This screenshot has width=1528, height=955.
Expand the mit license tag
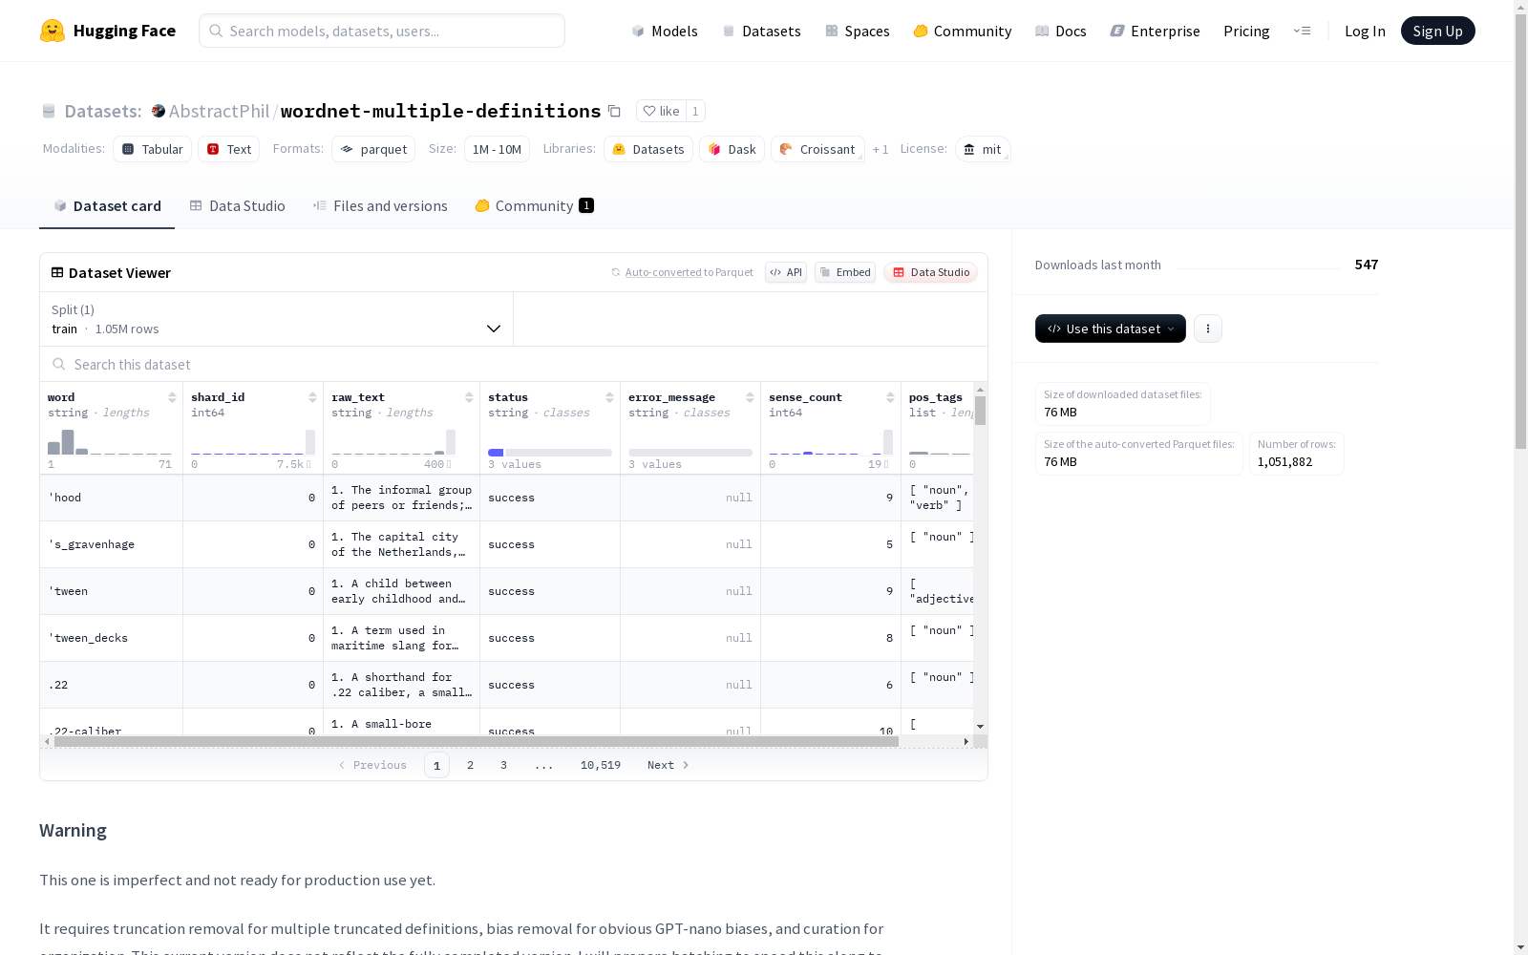coord(983,149)
